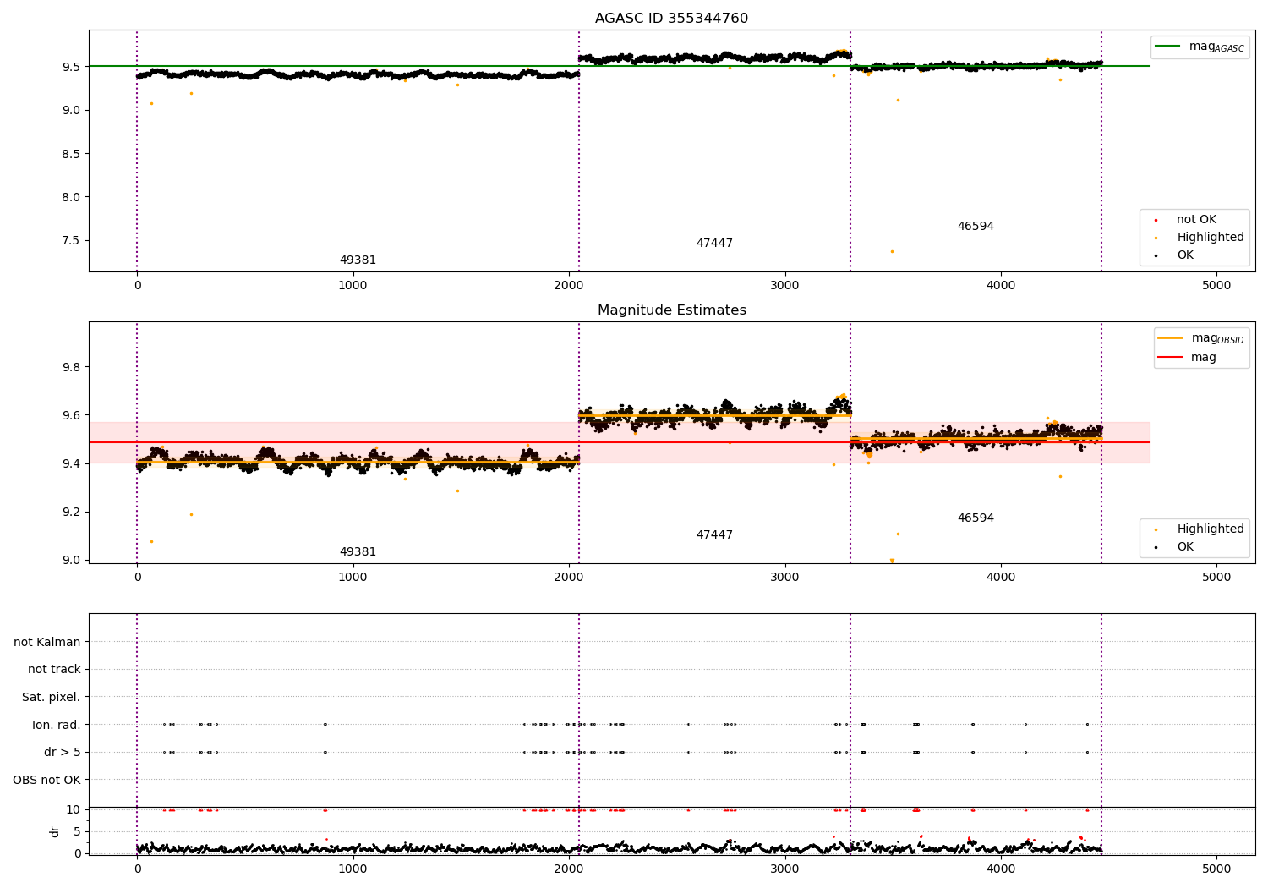Click the 7.5 y-axis tick in top plot

(70, 241)
